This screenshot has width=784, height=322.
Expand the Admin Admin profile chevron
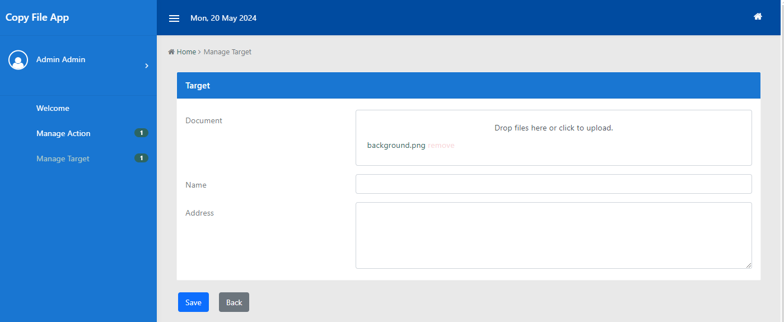tap(147, 66)
